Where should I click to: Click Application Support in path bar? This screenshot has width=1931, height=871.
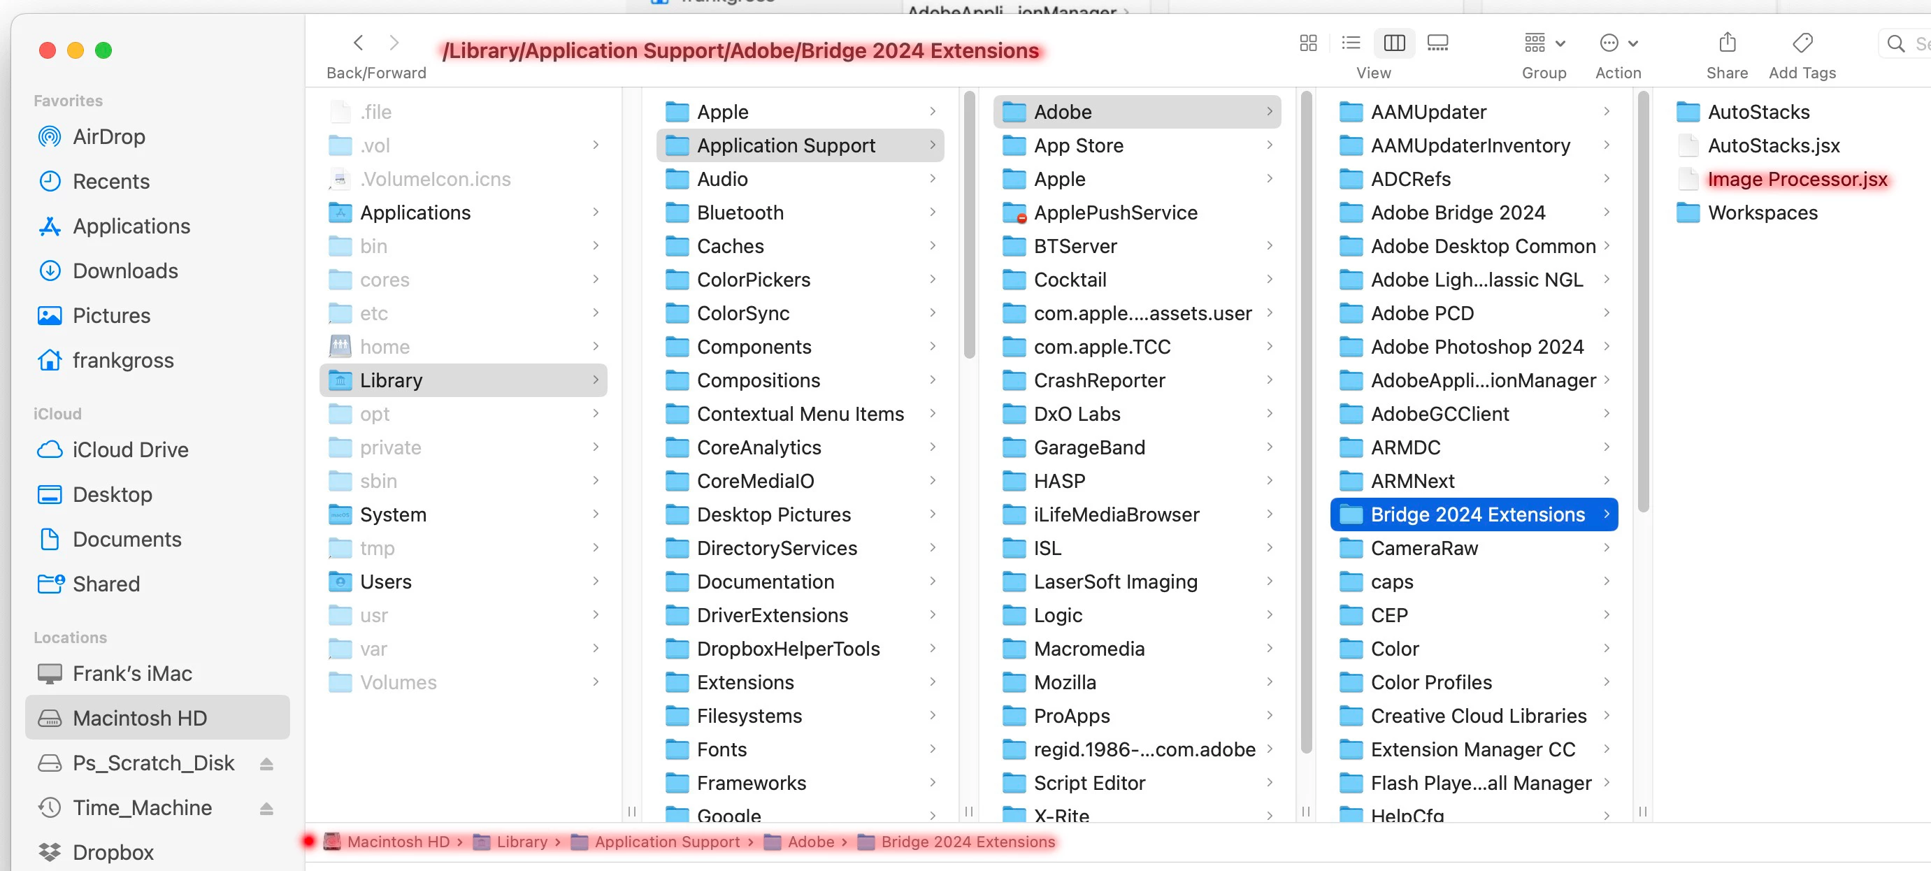click(666, 841)
